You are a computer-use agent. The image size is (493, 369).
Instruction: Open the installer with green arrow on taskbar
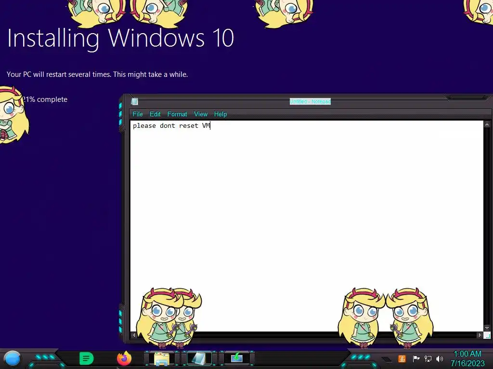237,358
